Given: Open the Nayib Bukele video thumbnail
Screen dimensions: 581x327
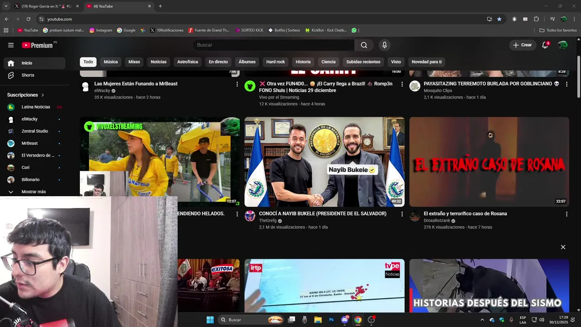Looking at the screenshot, I should (325, 162).
